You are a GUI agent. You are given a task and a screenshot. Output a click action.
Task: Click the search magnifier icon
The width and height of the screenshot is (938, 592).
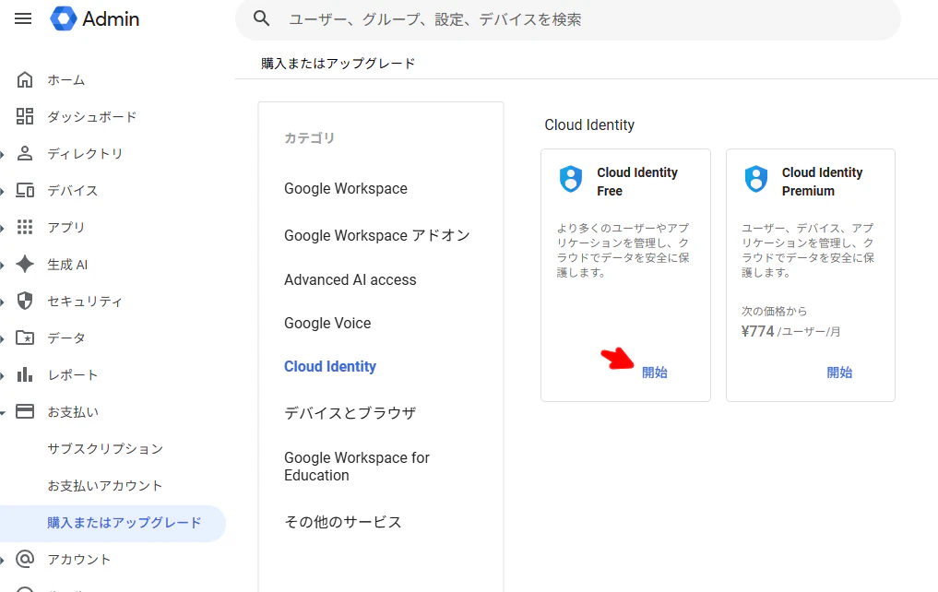pyautogui.click(x=261, y=18)
